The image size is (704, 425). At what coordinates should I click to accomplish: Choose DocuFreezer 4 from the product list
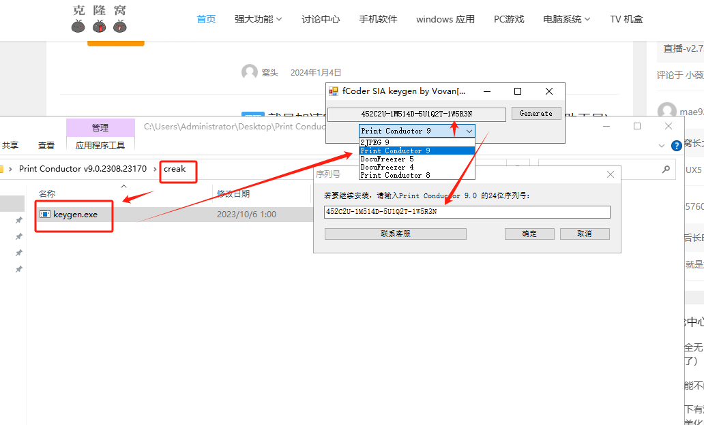point(417,167)
